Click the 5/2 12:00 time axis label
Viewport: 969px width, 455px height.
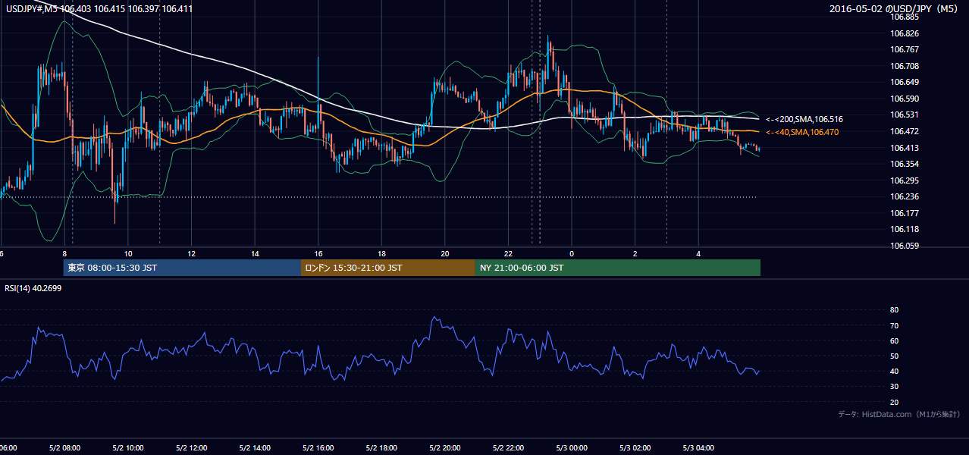point(191,448)
